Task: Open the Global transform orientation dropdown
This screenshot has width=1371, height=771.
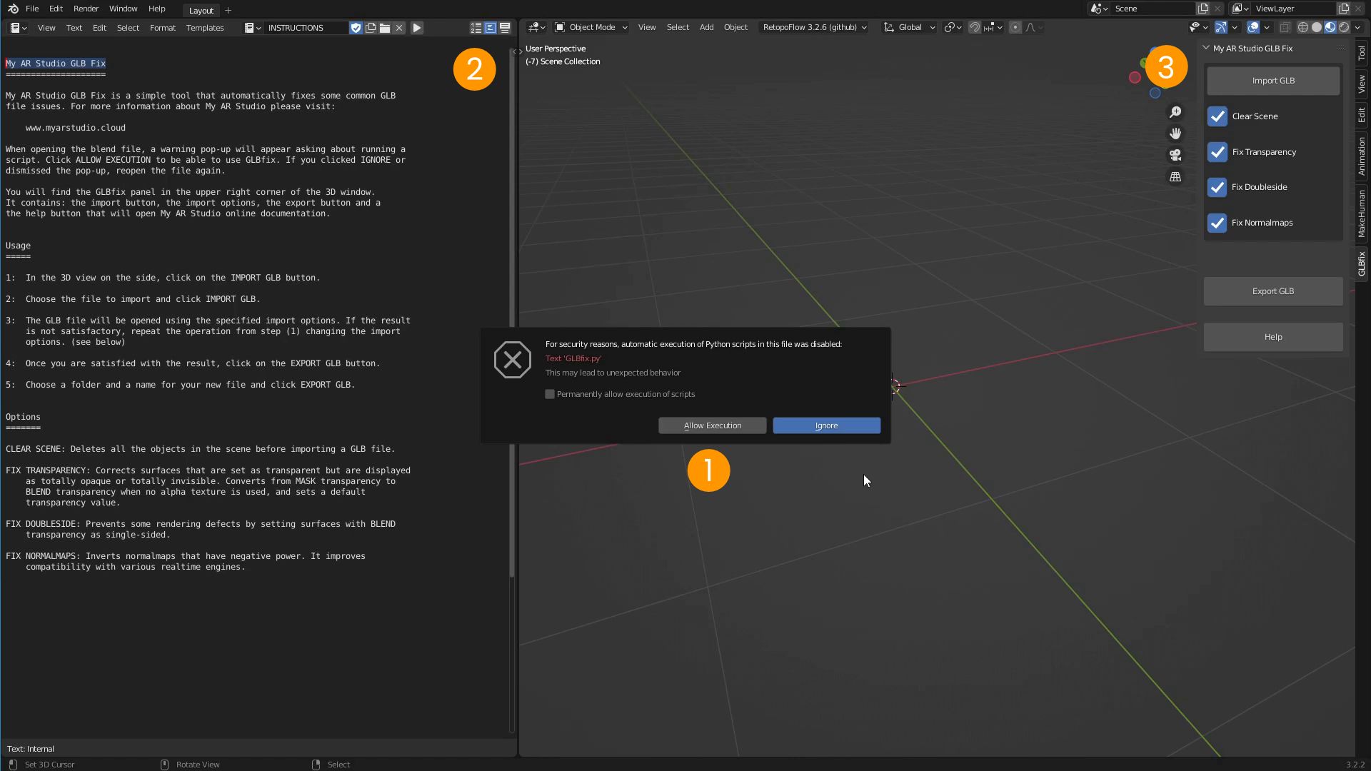Action: pos(908,27)
